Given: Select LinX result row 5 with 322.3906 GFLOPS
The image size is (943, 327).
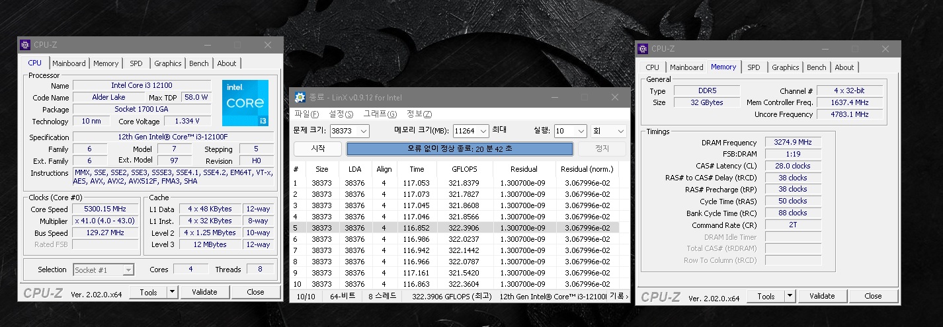Looking at the screenshot, I should (455, 227).
